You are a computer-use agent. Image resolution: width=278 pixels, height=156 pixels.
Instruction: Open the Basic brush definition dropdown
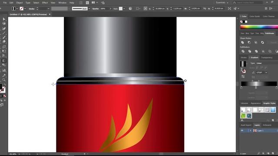(89, 9)
